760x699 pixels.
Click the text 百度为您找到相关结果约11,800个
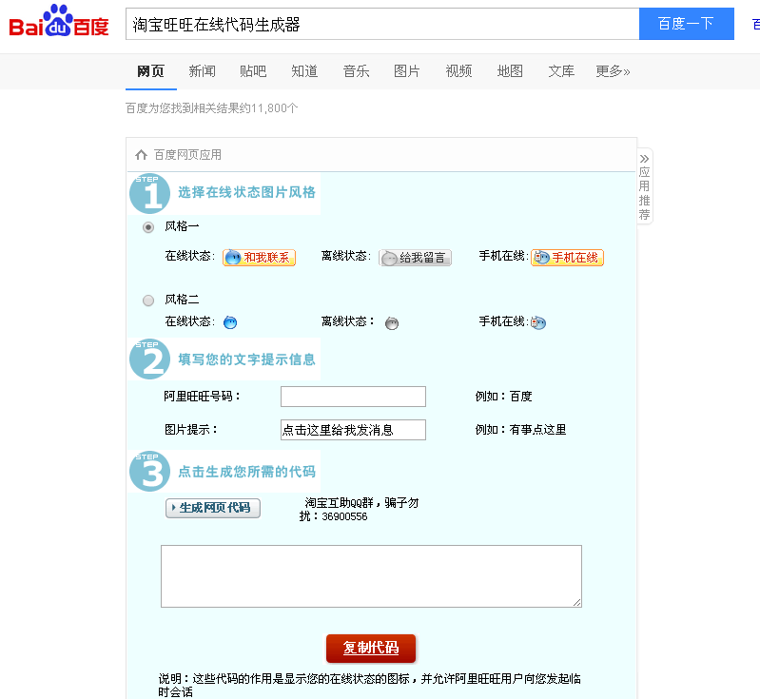[211, 108]
